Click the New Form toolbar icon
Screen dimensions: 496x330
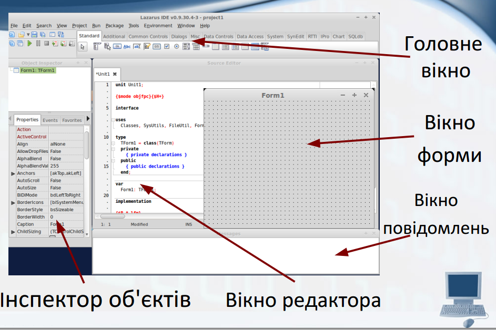pyautogui.click(x=52, y=35)
